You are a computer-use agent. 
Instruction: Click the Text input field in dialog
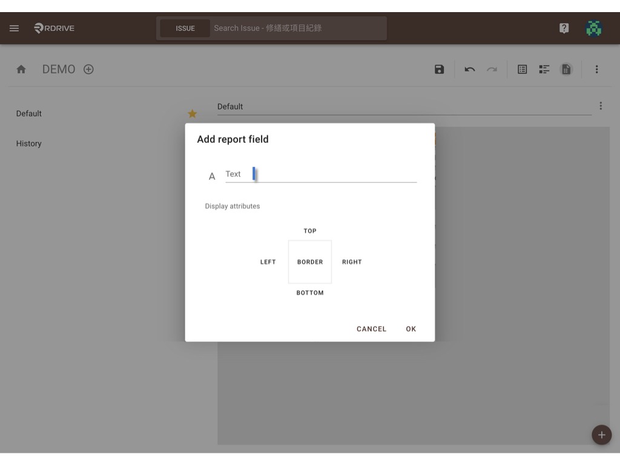(321, 174)
